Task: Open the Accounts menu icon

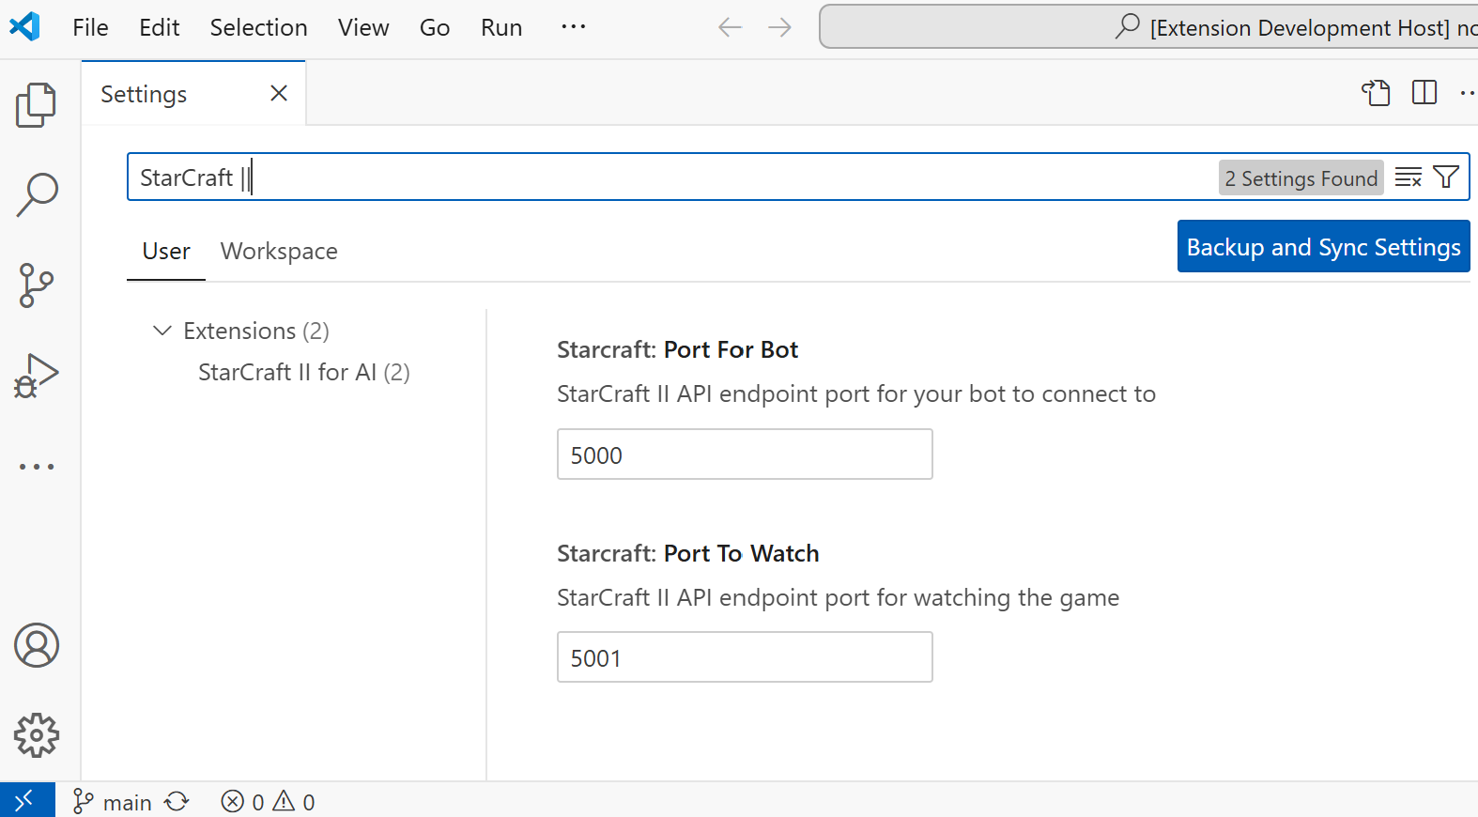Action: click(x=37, y=645)
